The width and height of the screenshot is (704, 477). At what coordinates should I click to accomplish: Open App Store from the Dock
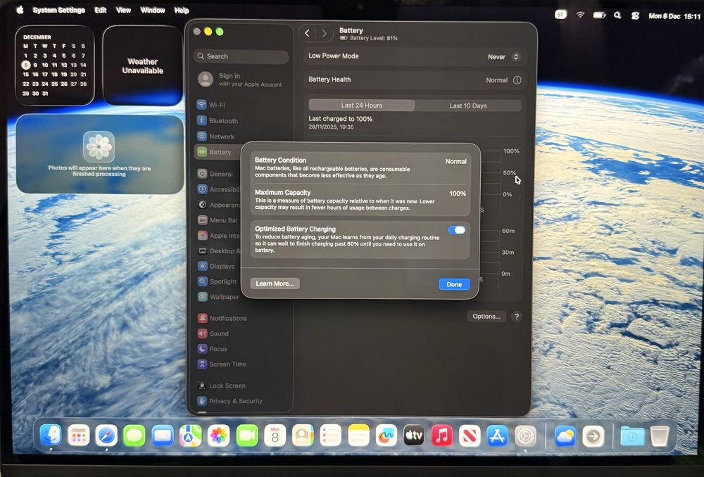click(x=497, y=435)
